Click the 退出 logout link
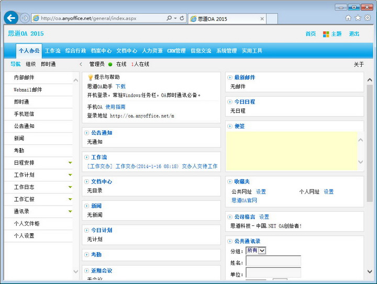377x284 pixels. click(x=354, y=34)
